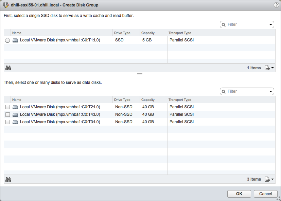This screenshot has height=201, width=281.
Task: Check the box for disk C0:T3:L0
Action: pos(7,122)
